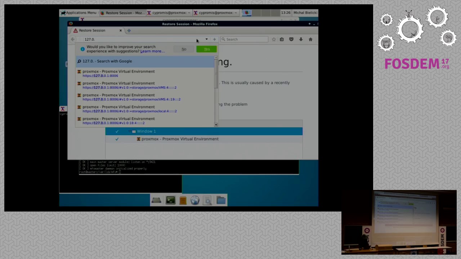This screenshot has height=259, width=461.
Task: Choose suggestion https://127.0.0.1:8006
Action: coord(145,73)
